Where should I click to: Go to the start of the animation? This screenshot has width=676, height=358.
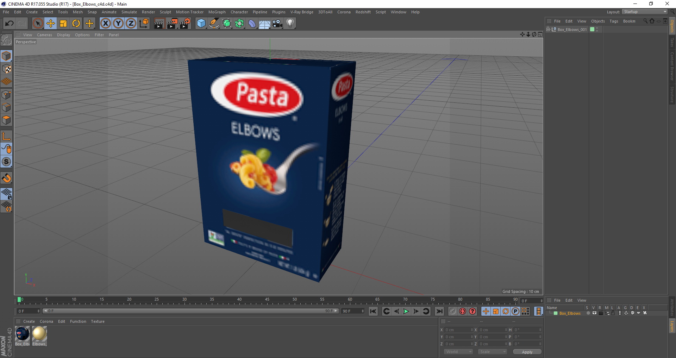[373, 311]
